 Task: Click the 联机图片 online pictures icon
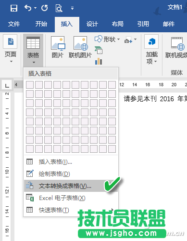(80, 47)
